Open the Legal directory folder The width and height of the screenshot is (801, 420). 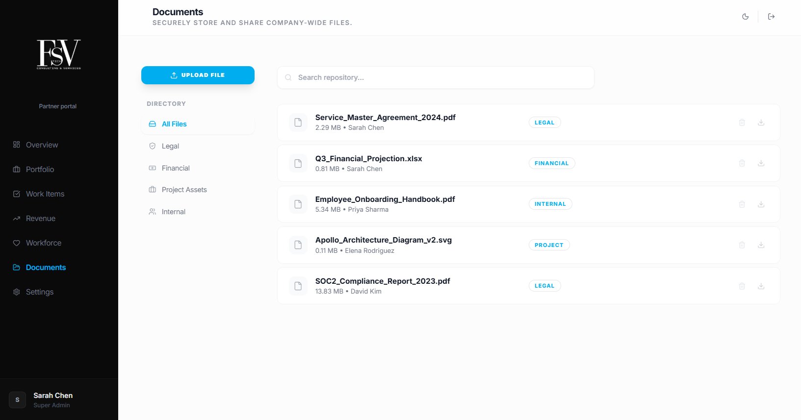click(x=198, y=146)
